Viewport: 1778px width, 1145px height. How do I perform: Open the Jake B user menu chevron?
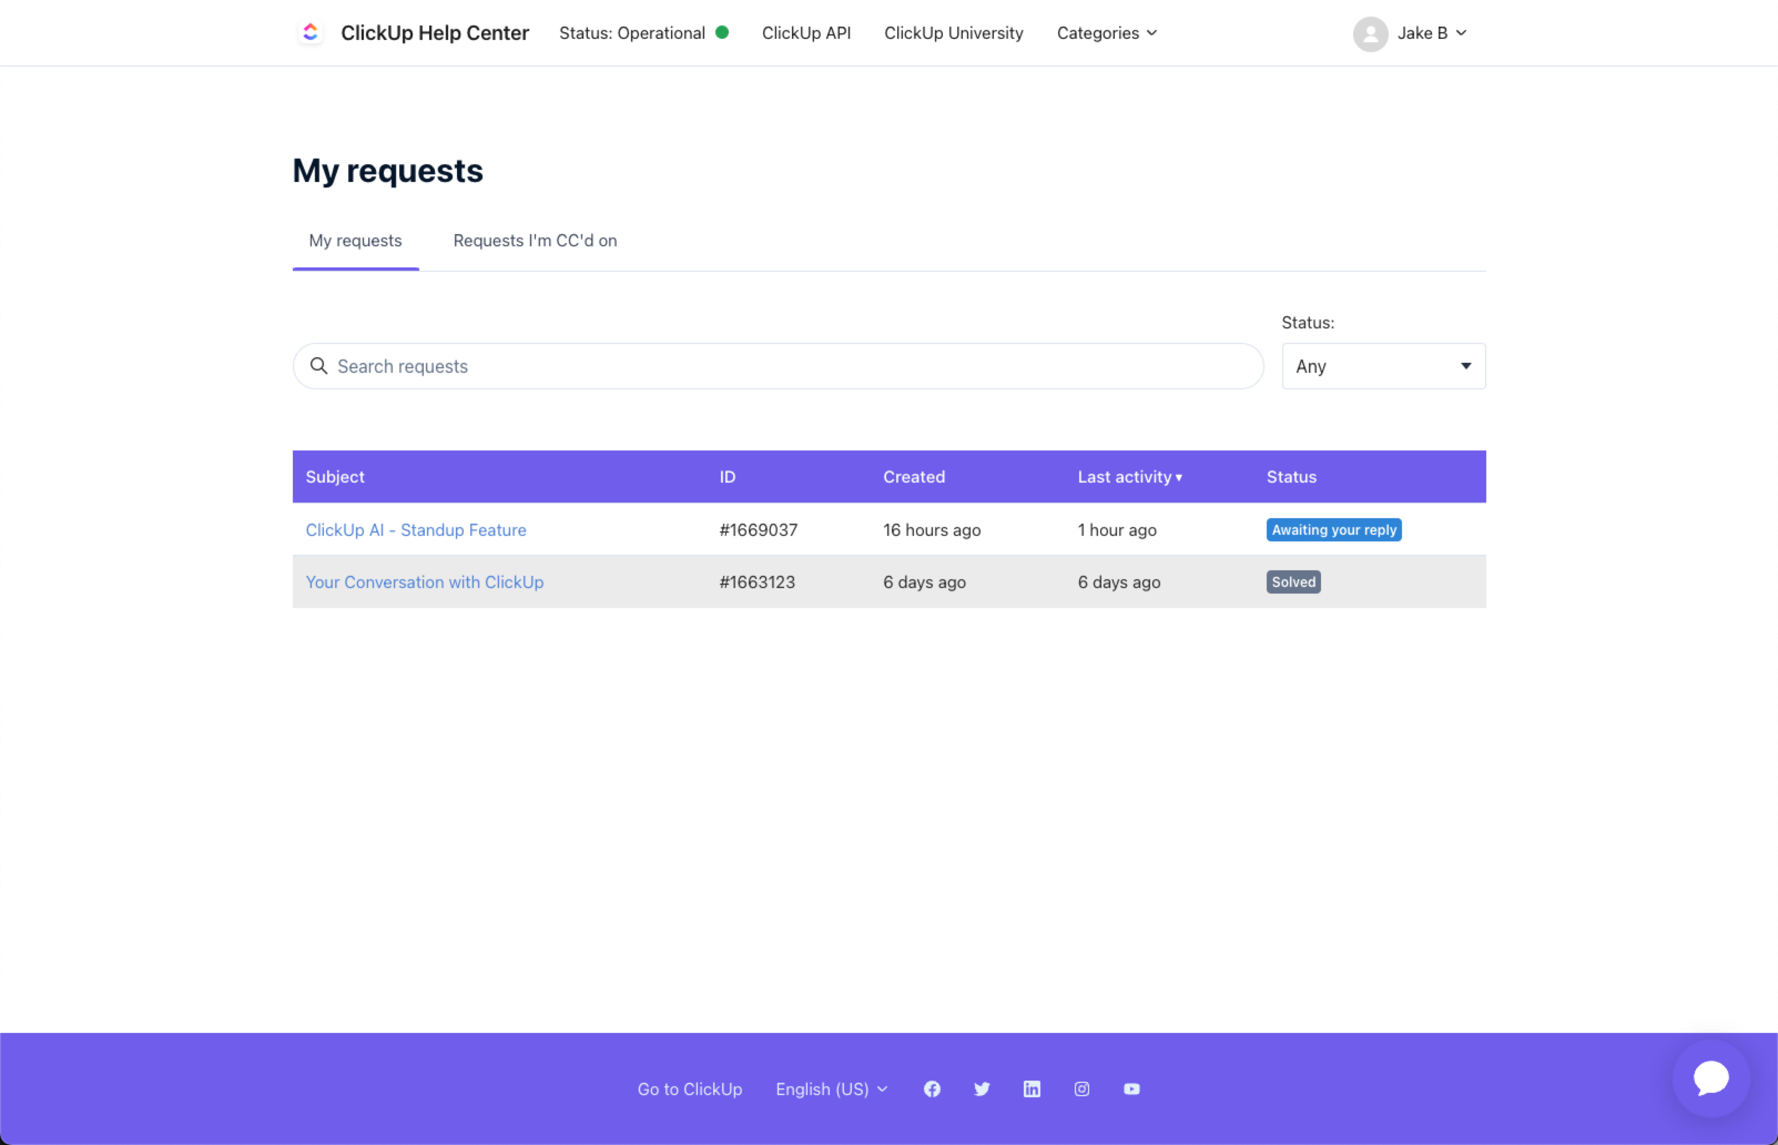(x=1461, y=33)
